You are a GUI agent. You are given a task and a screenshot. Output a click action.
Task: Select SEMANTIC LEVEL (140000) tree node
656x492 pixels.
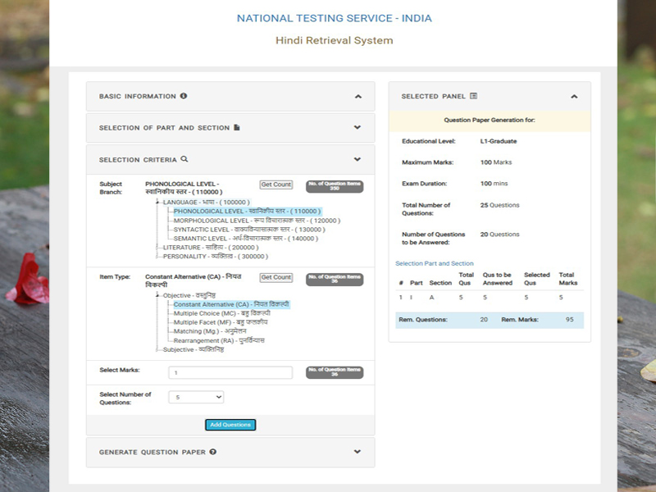[245, 239]
